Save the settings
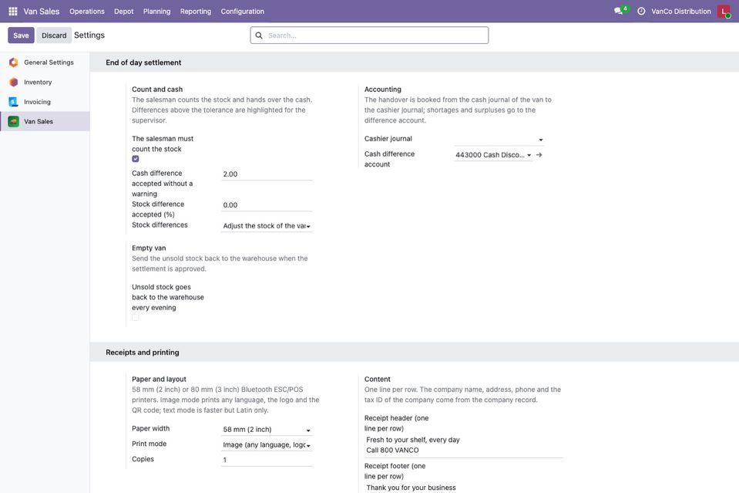 point(21,35)
